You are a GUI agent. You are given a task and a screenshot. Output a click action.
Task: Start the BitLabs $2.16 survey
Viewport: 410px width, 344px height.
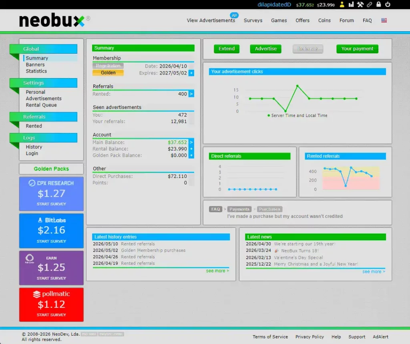51,231
